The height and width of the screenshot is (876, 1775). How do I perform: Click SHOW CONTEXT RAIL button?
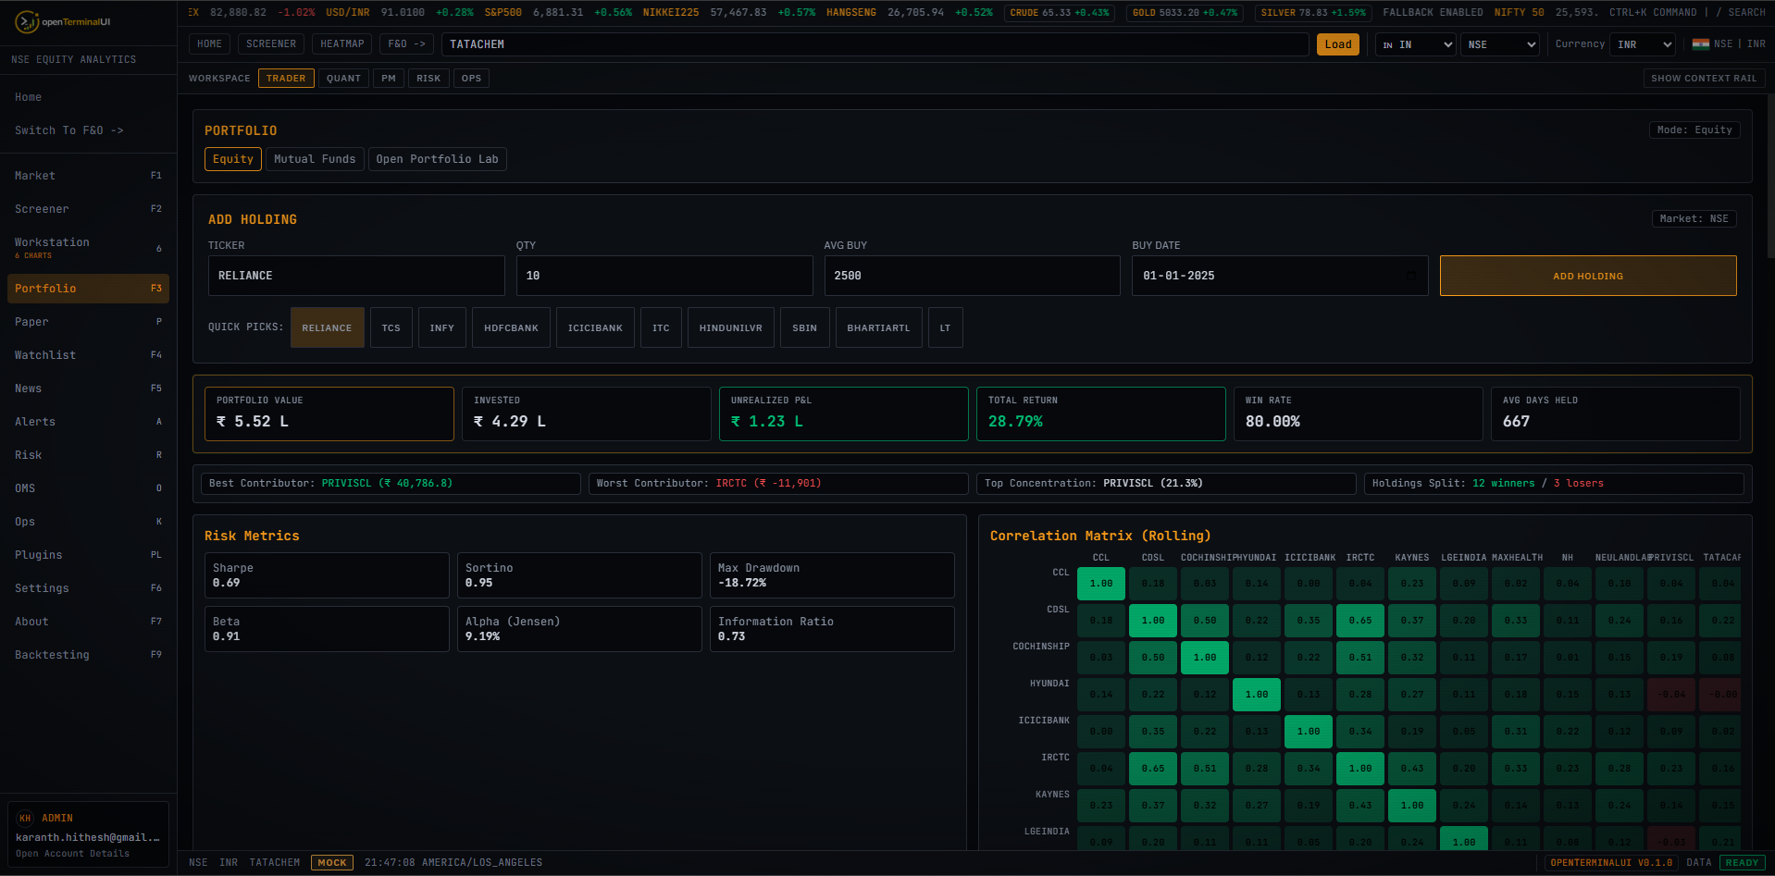pyautogui.click(x=1704, y=79)
